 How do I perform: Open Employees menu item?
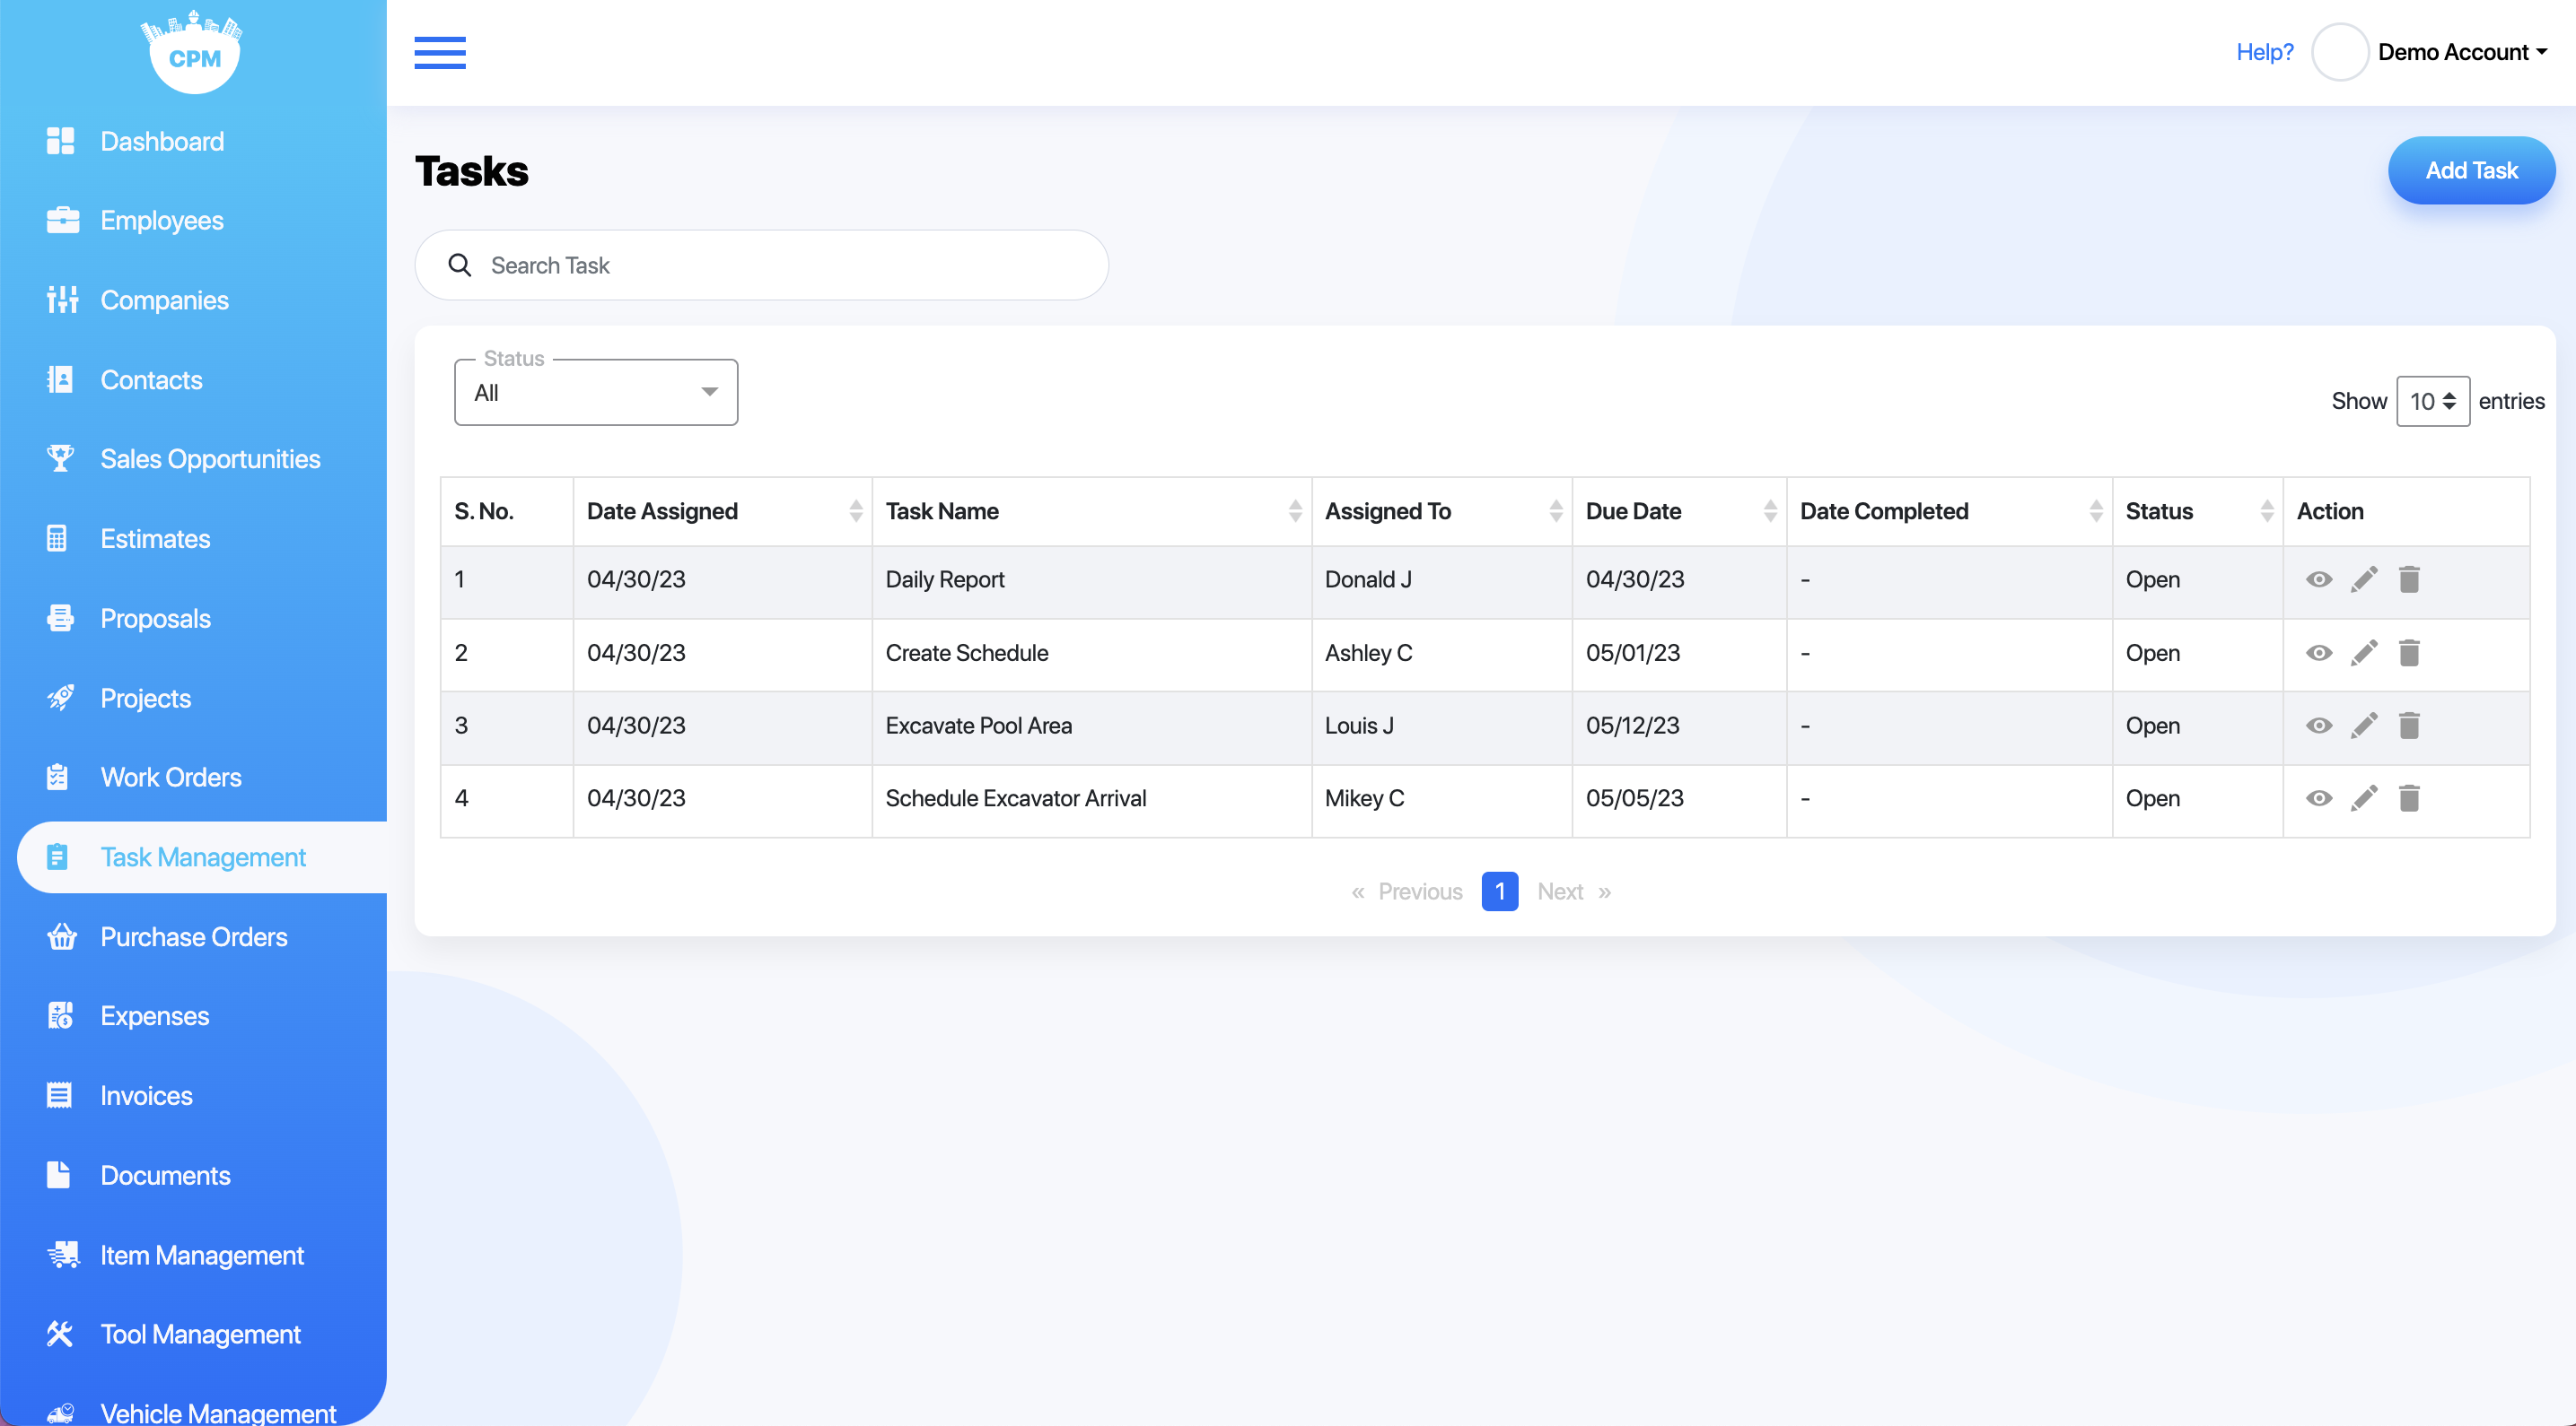[162, 220]
